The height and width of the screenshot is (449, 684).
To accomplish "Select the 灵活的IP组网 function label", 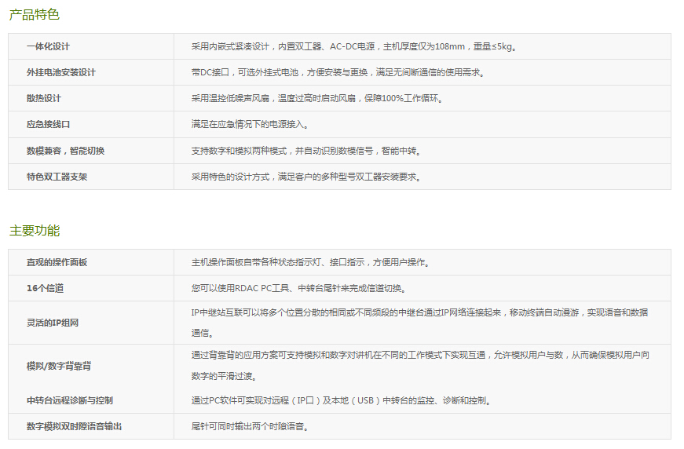I will pos(53,322).
